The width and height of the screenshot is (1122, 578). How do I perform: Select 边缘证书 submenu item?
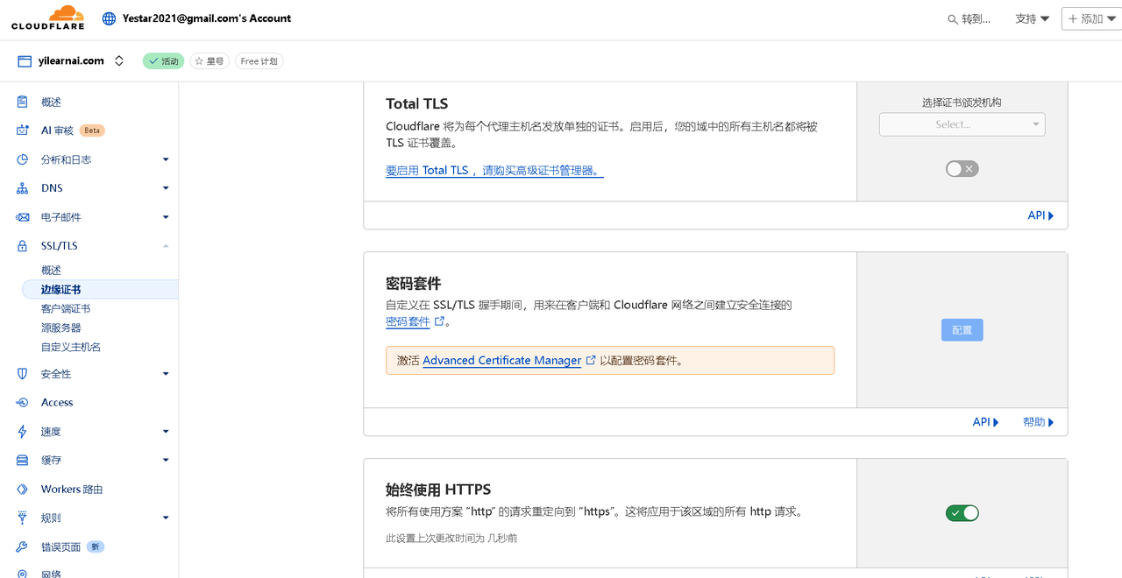(x=99, y=290)
